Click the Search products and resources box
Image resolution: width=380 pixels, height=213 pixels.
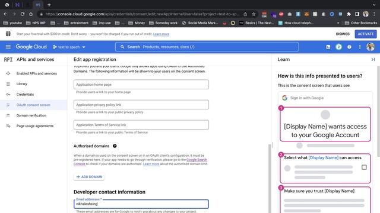pyautogui.click(x=207, y=47)
